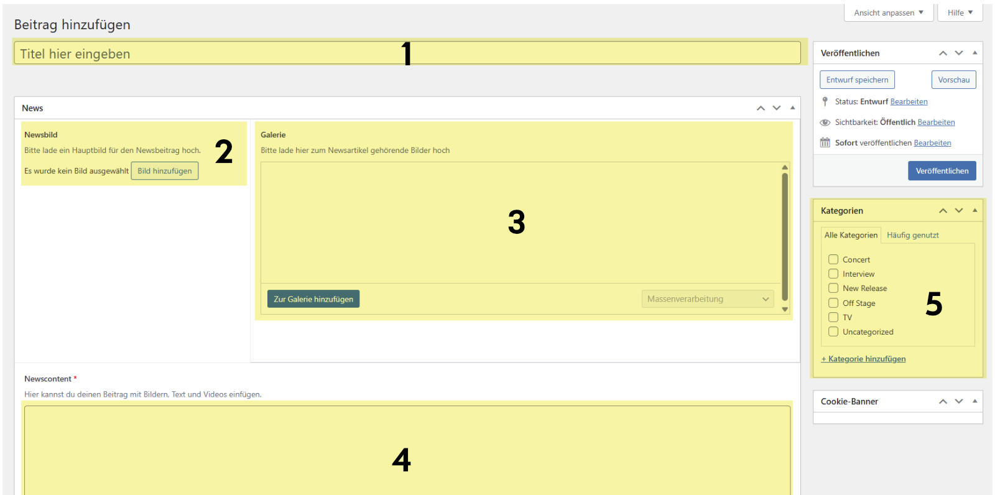The width and height of the screenshot is (995, 495).
Task: Click the Galerie vertical scrollbar
Action: (x=785, y=236)
